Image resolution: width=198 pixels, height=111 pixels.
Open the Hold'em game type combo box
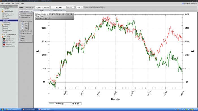pos(71,7)
